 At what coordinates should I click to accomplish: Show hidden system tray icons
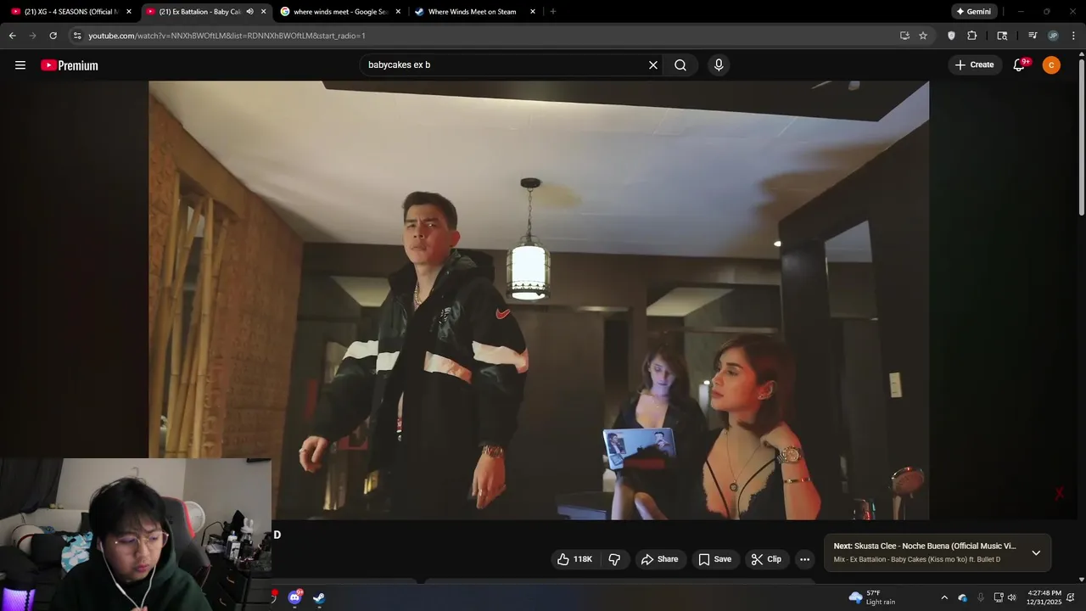pyautogui.click(x=944, y=597)
